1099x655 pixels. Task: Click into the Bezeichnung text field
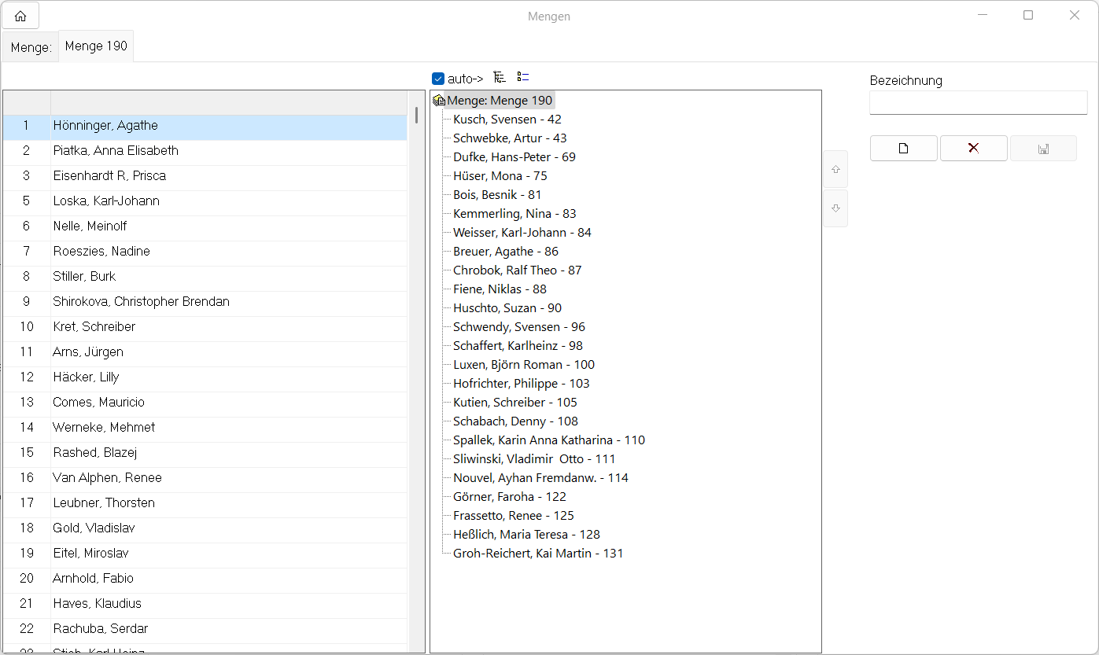pyautogui.click(x=978, y=102)
